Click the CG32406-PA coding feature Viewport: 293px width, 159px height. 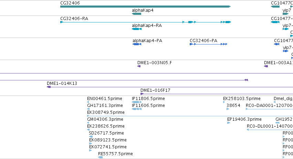pyautogui.click(x=209, y=44)
